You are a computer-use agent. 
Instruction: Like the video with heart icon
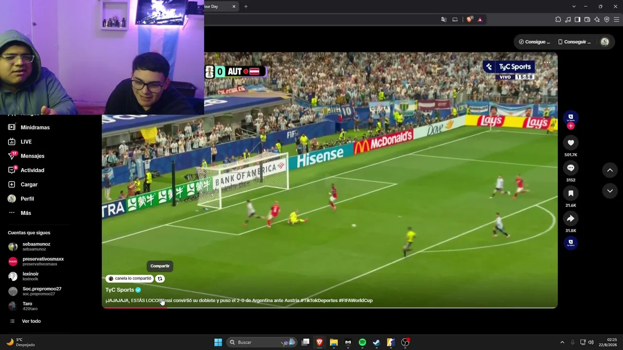(x=571, y=142)
